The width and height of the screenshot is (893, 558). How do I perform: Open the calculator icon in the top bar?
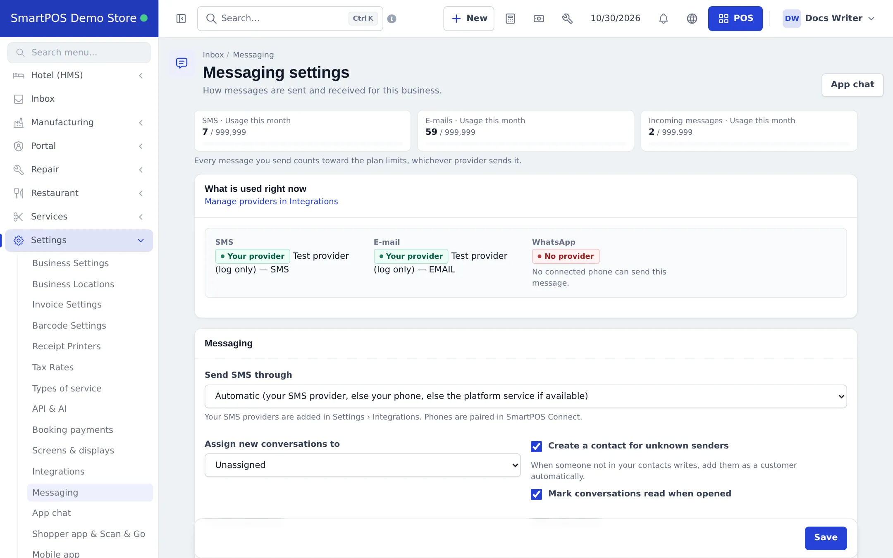(510, 19)
